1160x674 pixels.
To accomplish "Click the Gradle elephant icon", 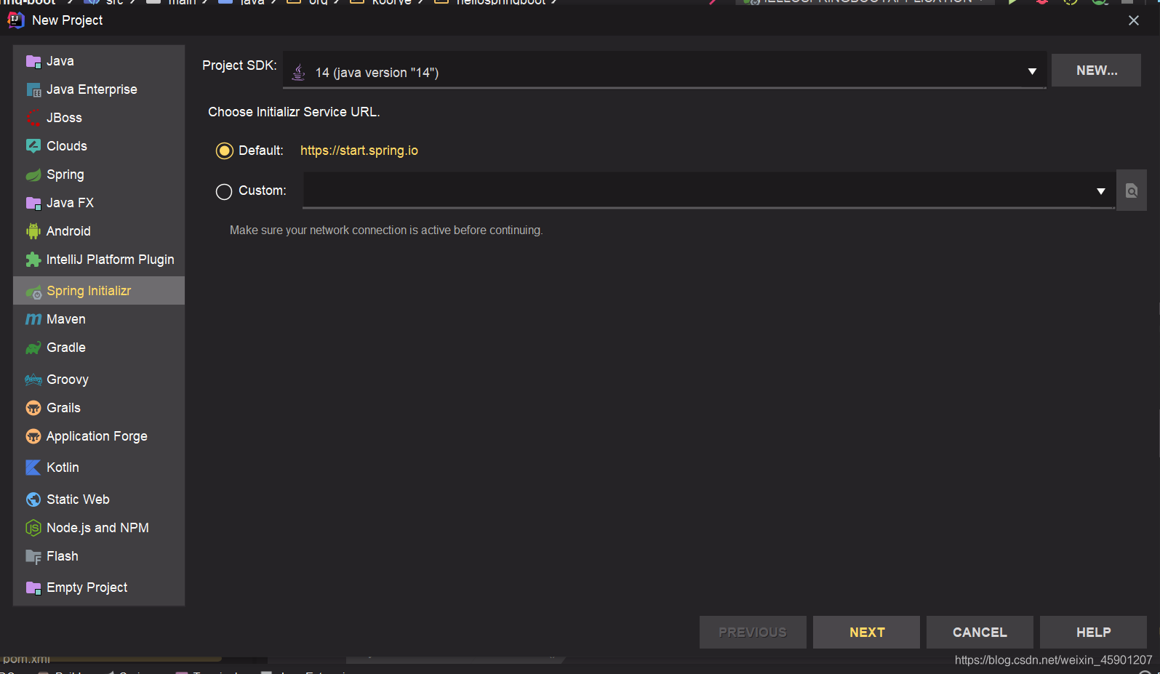I will (33, 348).
